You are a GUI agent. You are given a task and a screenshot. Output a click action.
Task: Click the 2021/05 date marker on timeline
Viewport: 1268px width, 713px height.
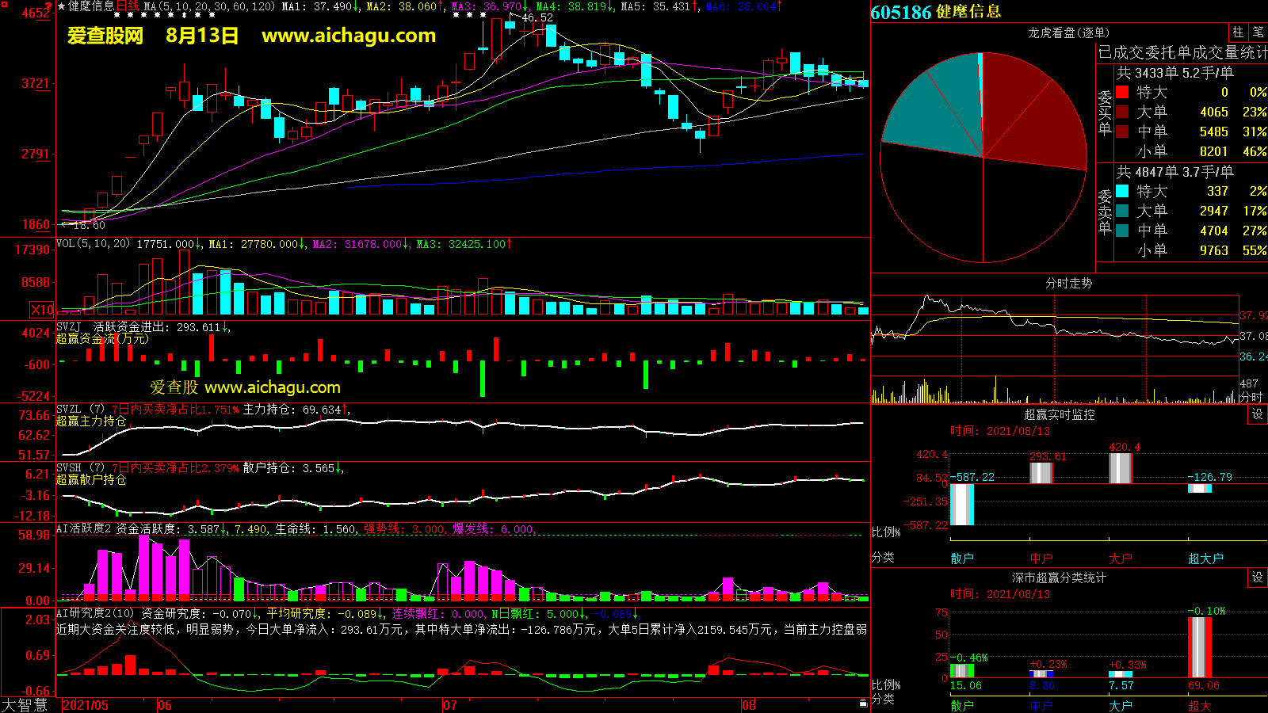tap(86, 705)
